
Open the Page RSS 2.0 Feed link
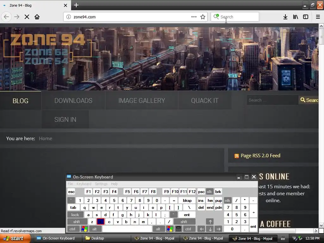tap(260, 155)
